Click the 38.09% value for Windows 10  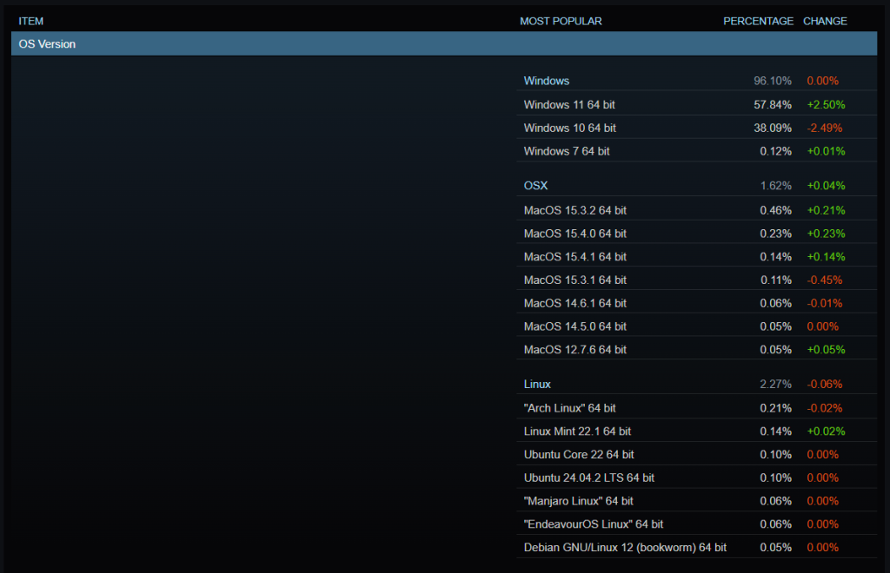coord(772,128)
